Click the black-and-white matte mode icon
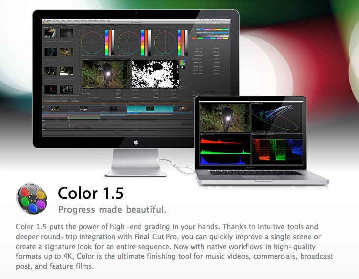This screenshot has width=359, height=279. [x=182, y=67]
